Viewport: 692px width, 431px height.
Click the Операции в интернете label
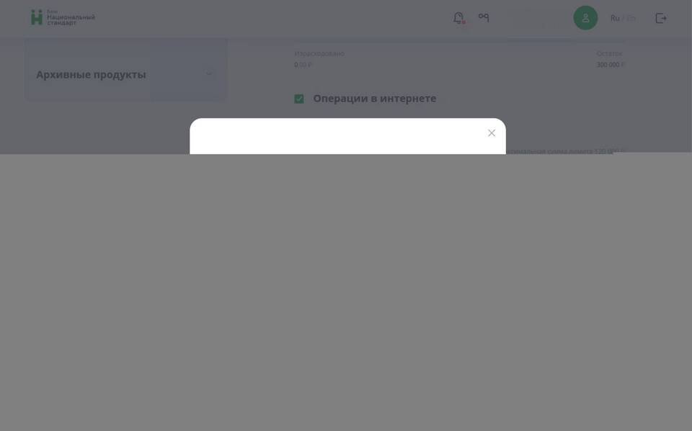374,99
